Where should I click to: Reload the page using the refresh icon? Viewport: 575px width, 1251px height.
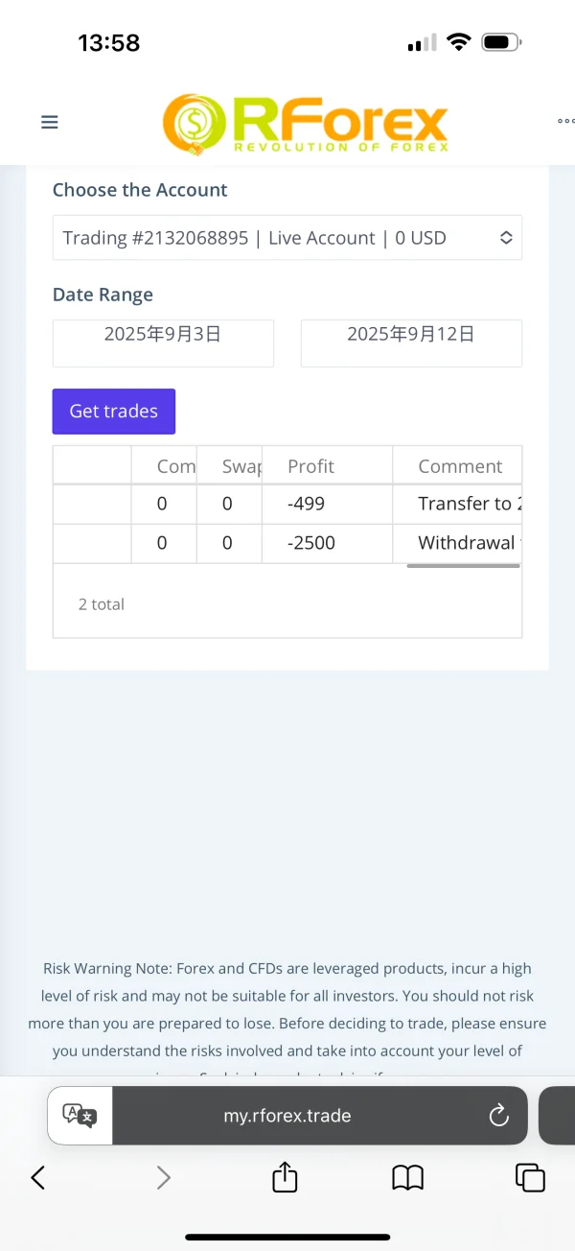pos(497,1115)
